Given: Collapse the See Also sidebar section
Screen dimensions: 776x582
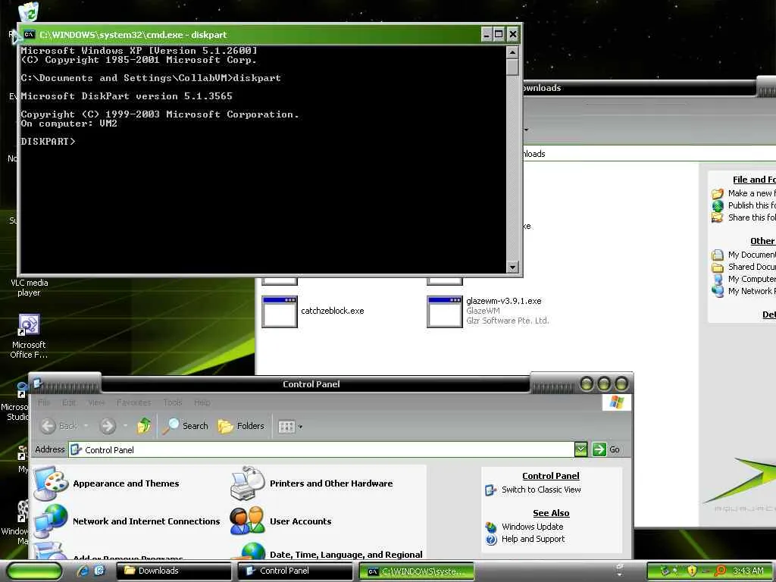Looking at the screenshot, I should pos(551,513).
